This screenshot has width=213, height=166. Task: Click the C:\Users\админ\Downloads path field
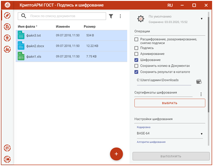click(x=164, y=80)
